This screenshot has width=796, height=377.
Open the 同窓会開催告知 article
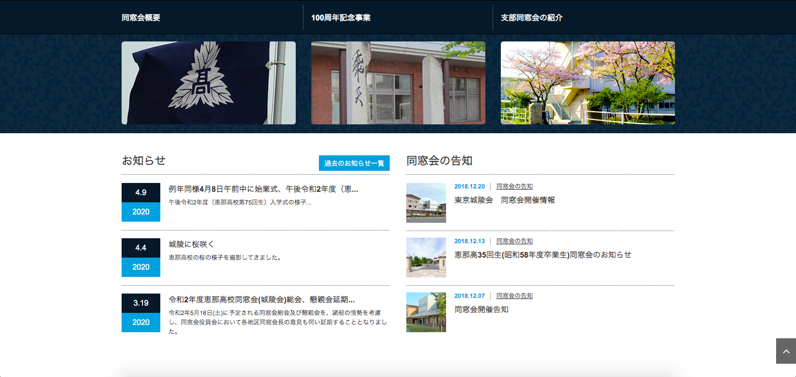[481, 309]
